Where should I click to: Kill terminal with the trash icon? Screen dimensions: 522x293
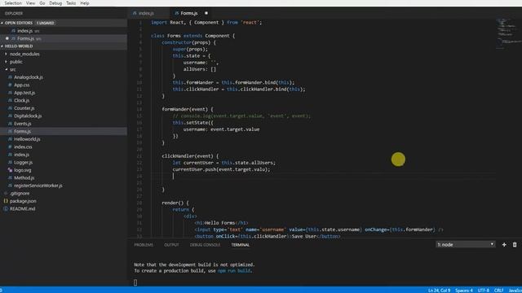click(x=515, y=245)
